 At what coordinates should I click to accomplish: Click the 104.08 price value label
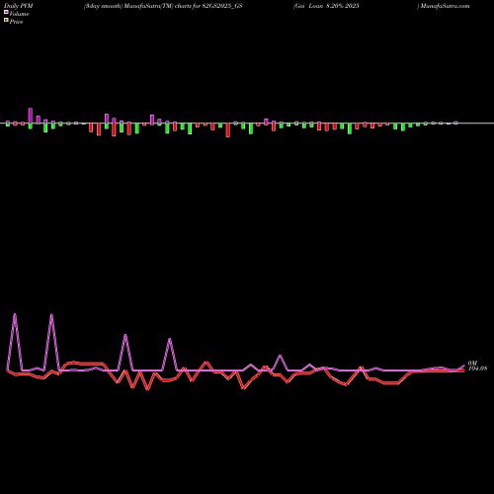(477, 369)
